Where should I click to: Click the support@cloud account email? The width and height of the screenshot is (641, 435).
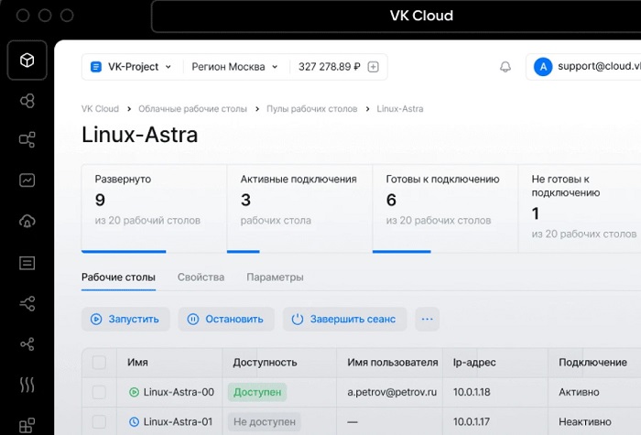coord(599,66)
